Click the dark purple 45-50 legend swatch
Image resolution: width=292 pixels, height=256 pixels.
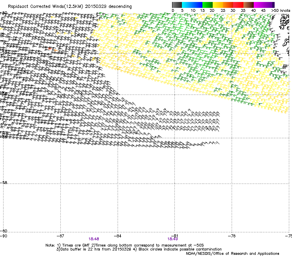coord(269,5)
